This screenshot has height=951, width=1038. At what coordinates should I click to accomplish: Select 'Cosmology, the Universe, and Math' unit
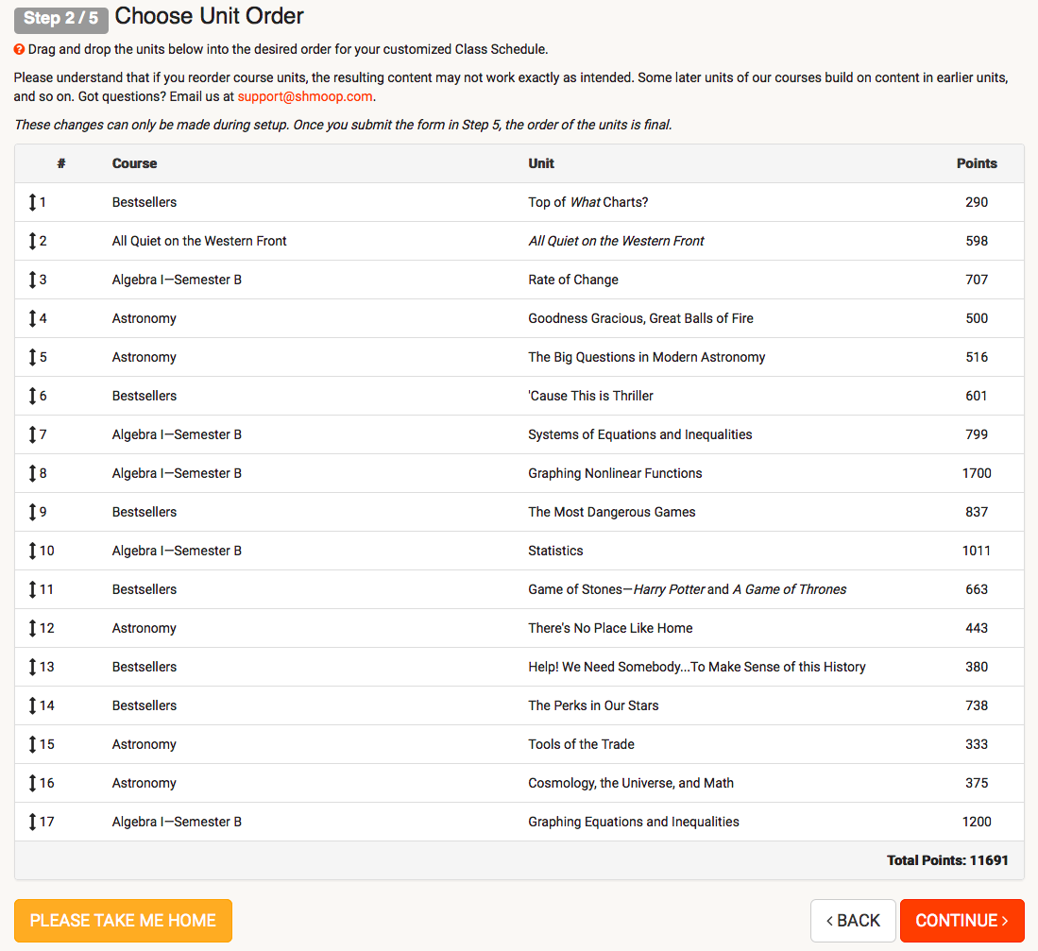631,783
